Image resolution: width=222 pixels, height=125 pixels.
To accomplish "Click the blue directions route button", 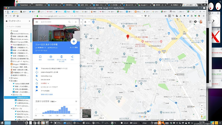I will 74,41.
